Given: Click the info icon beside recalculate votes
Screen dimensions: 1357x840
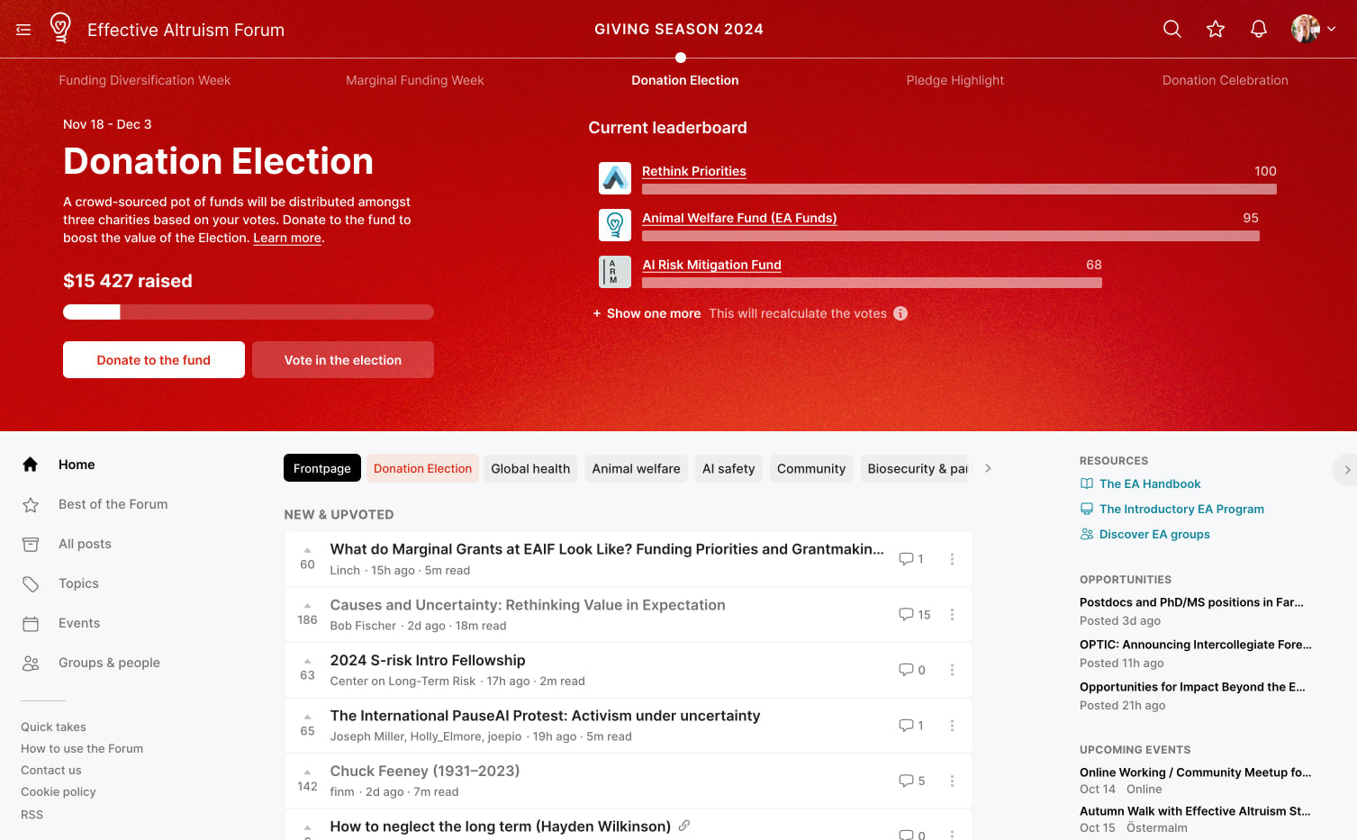Looking at the screenshot, I should 900,313.
